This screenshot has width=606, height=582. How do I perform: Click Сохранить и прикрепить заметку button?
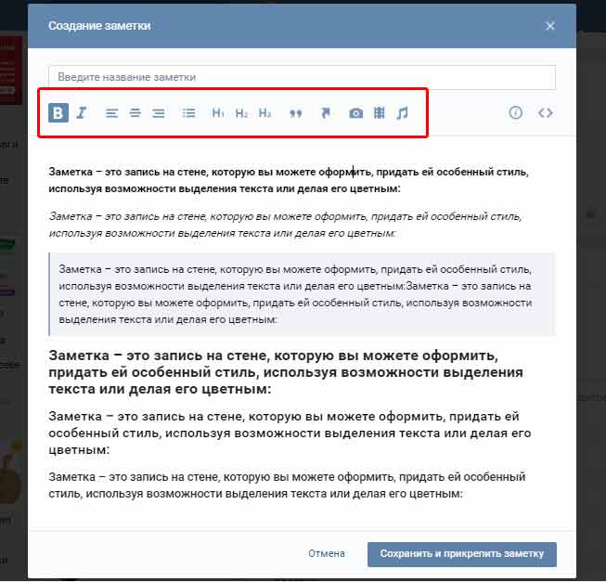[x=462, y=554]
